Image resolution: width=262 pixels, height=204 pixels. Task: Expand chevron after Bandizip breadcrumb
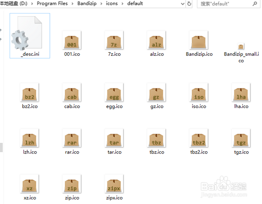[101, 3]
